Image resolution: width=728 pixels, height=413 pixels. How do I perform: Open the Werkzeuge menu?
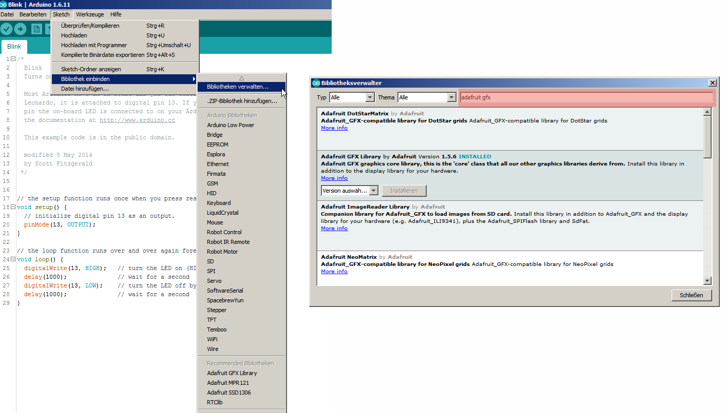(90, 14)
